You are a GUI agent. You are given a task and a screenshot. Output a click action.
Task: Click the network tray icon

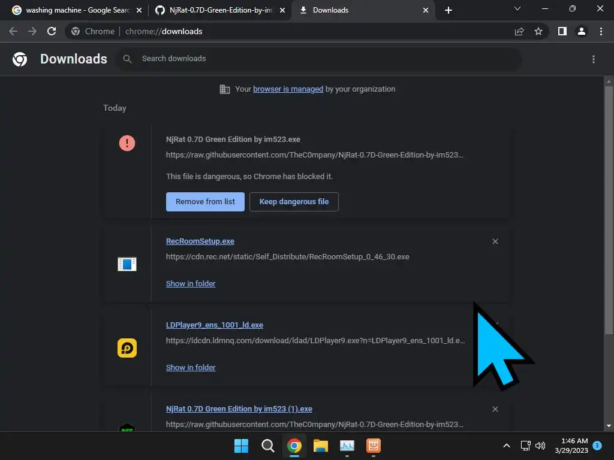coord(525,446)
